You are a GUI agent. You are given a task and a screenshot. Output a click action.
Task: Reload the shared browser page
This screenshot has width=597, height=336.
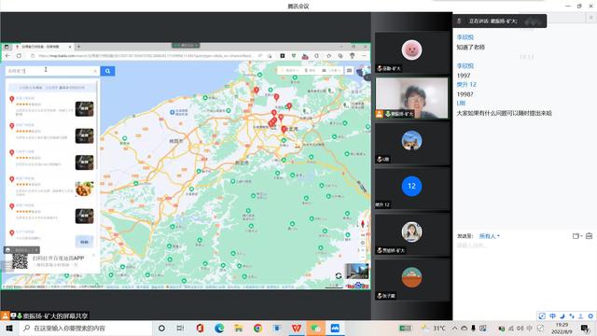pyautogui.click(x=19, y=56)
